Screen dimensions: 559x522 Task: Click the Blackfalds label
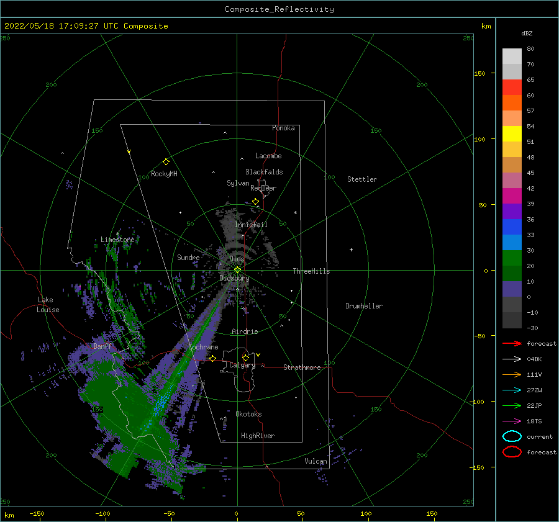point(264,172)
